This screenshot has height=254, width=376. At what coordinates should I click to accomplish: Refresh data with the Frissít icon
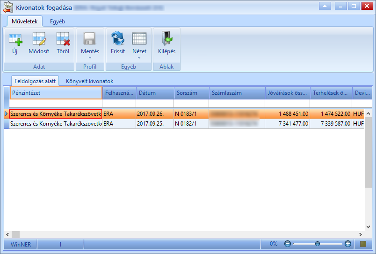pos(118,38)
